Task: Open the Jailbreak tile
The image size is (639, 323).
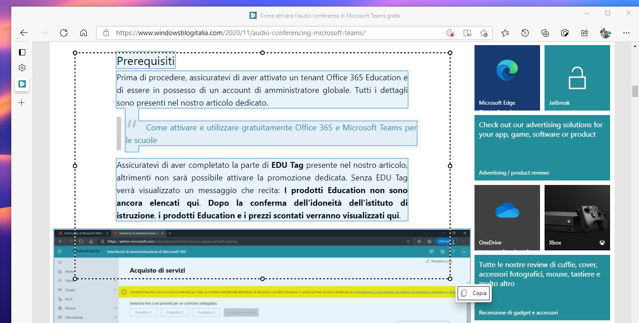Action: click(577, 78)
